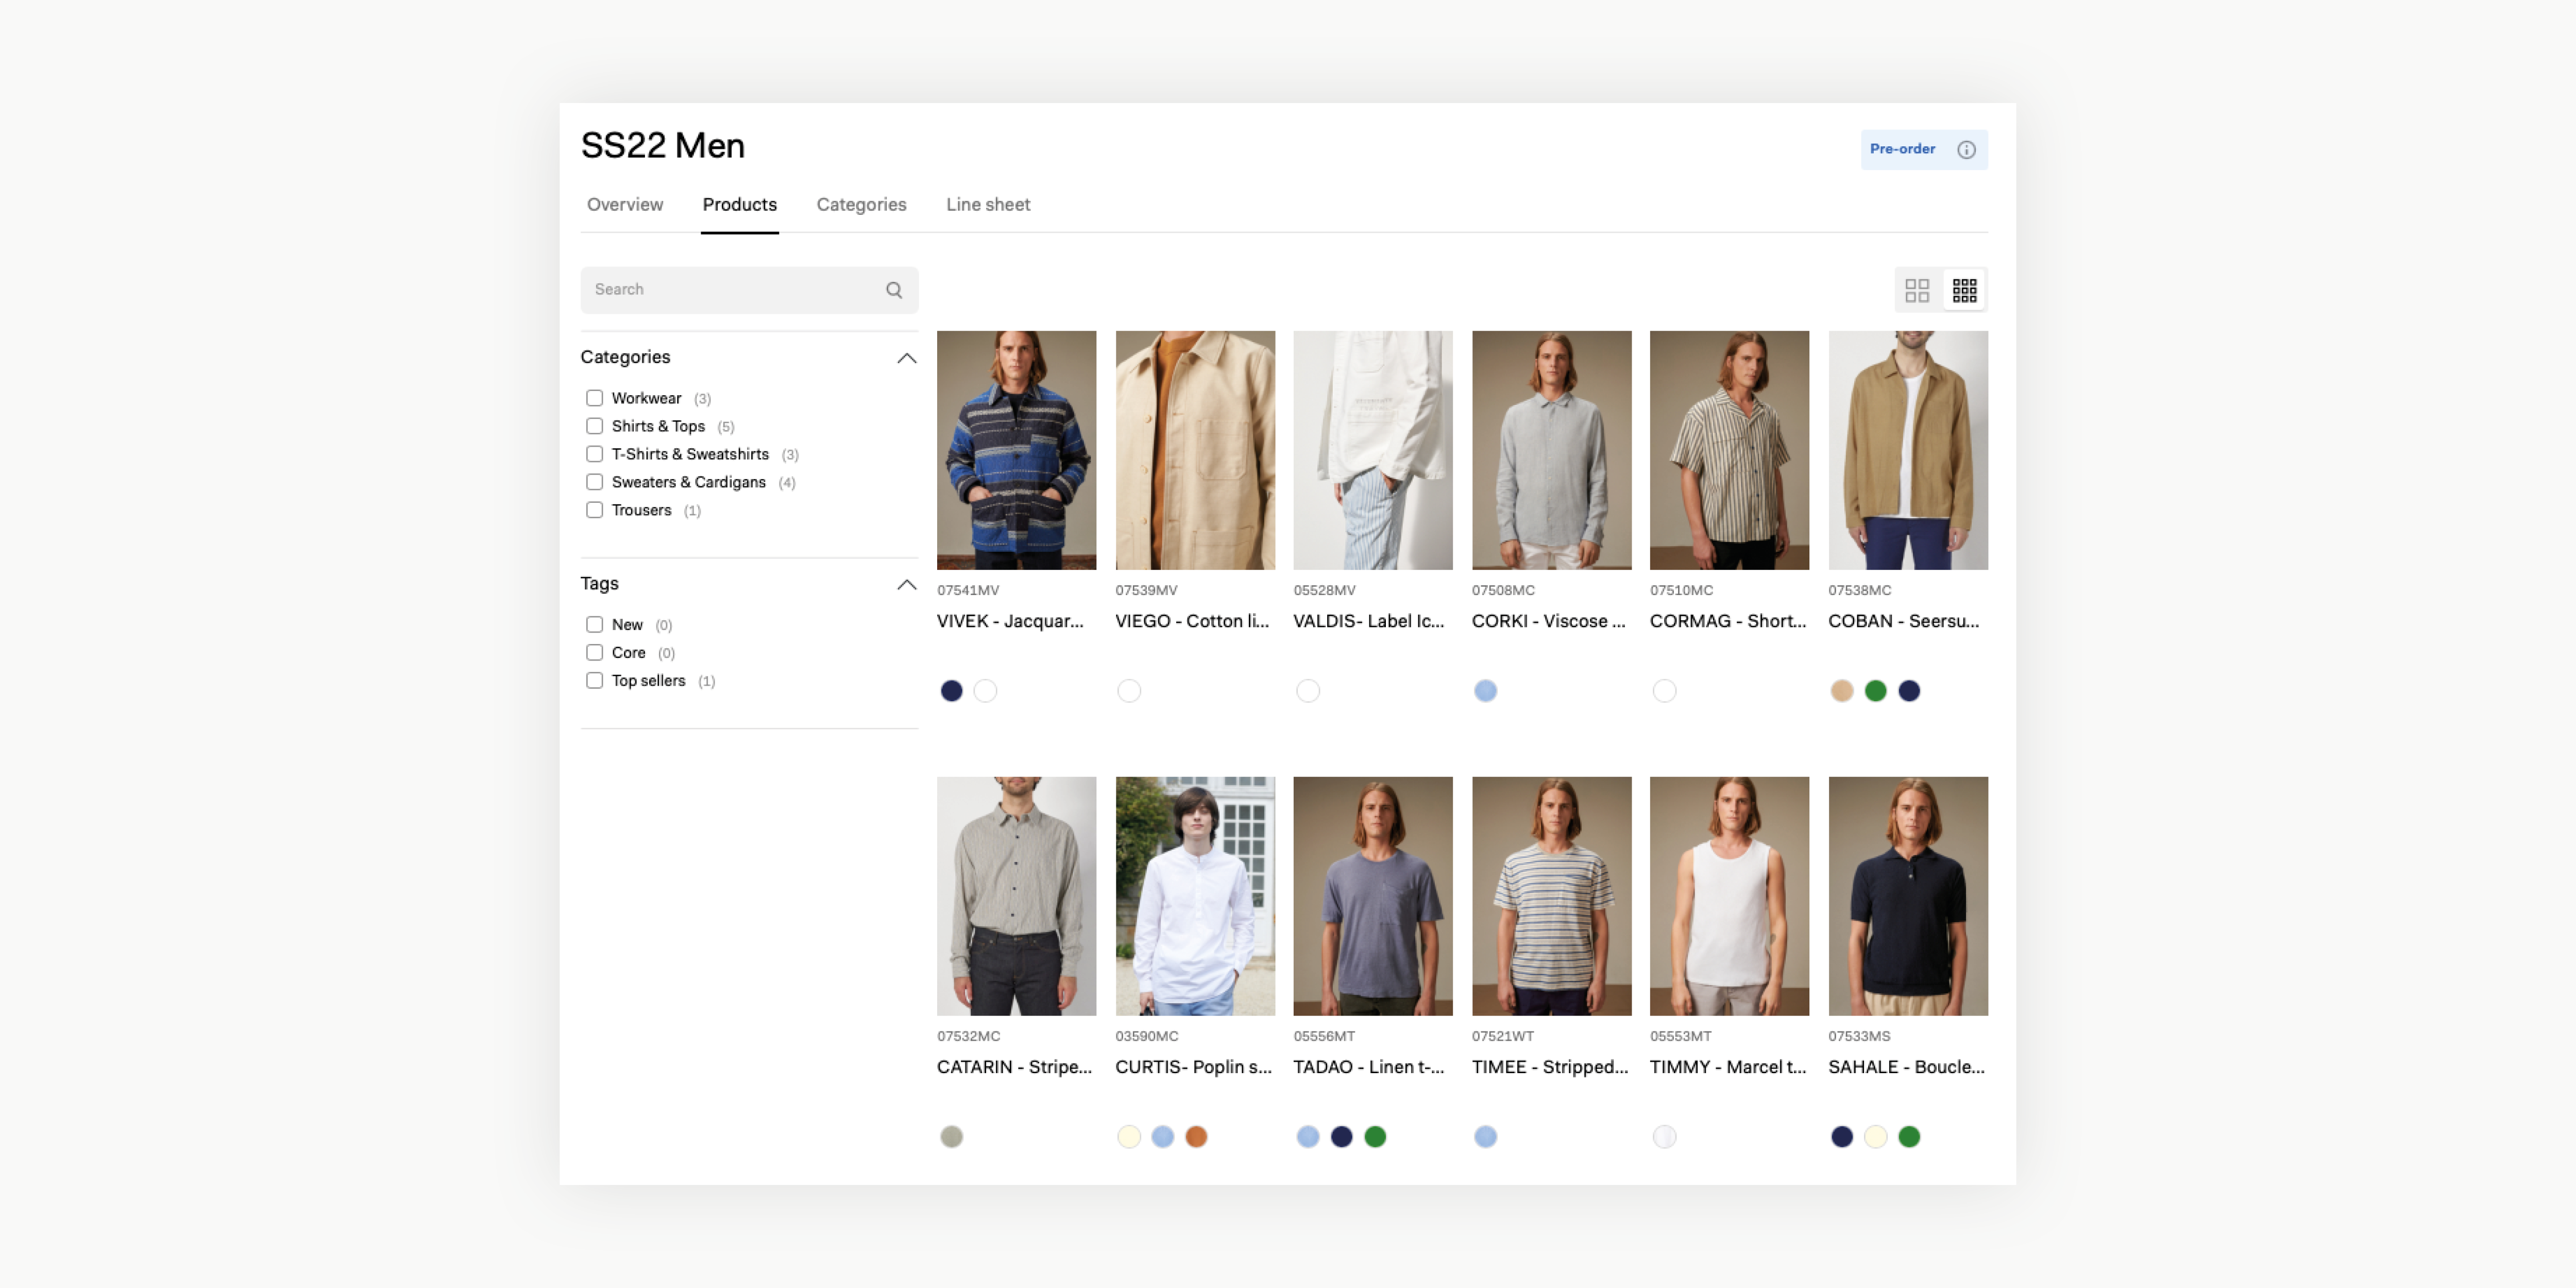Open TIMMY - Marcel product title
2576x1288 pixels.
point(1728,1067)
